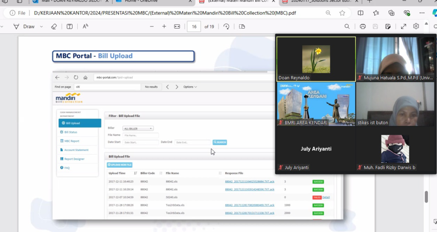Zoom in with the plus icon
The height and width of the screenshot is (232, 437).
[x=164, y=26]
